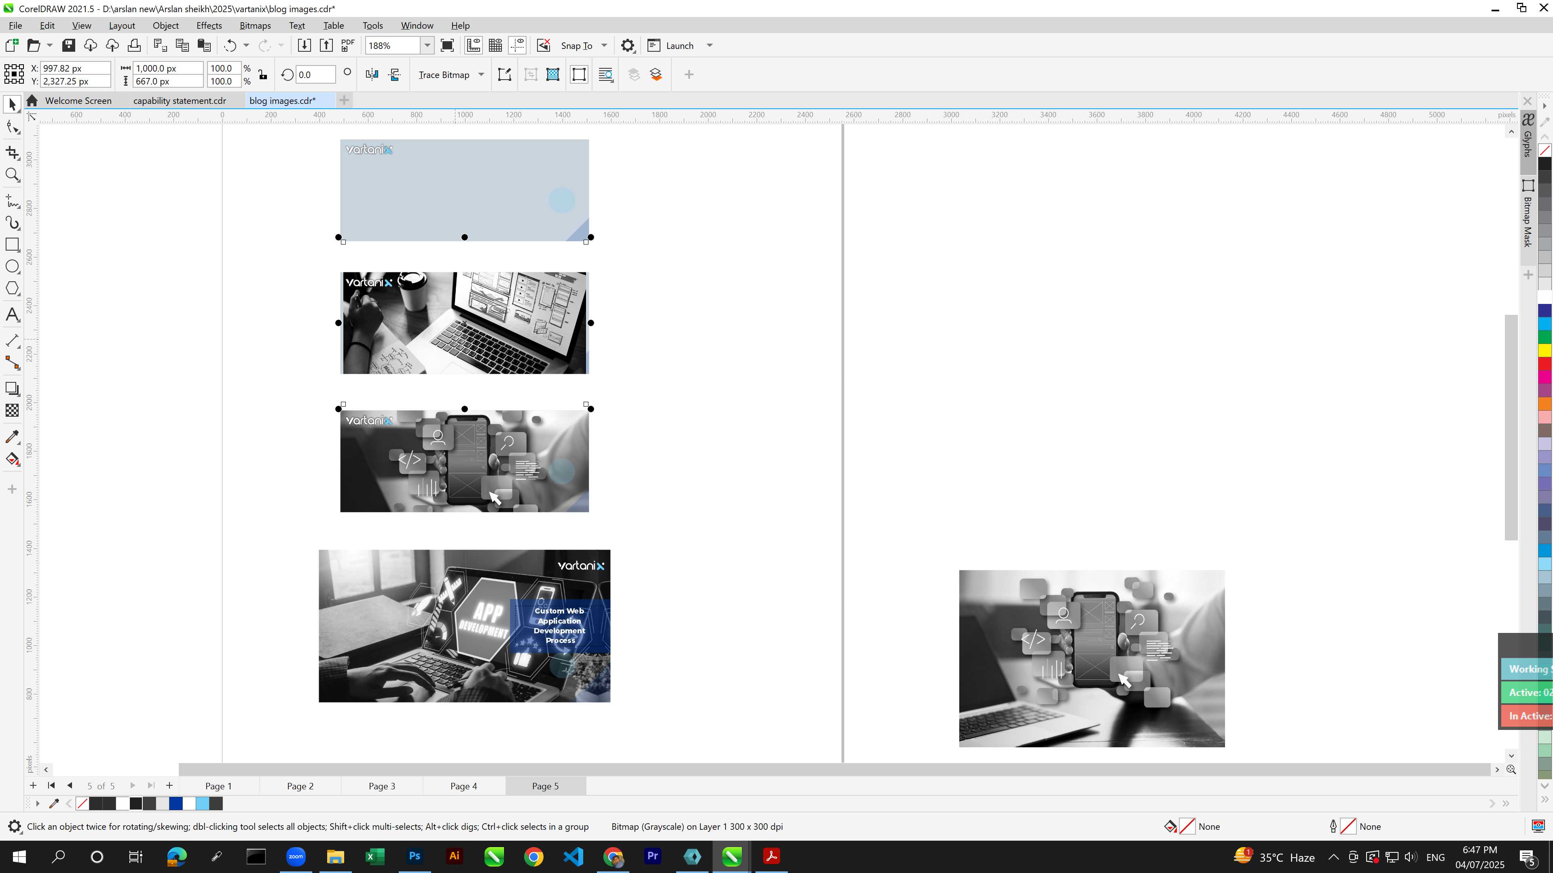
Task: Select the Connector tool
Action: pos(12,363)
